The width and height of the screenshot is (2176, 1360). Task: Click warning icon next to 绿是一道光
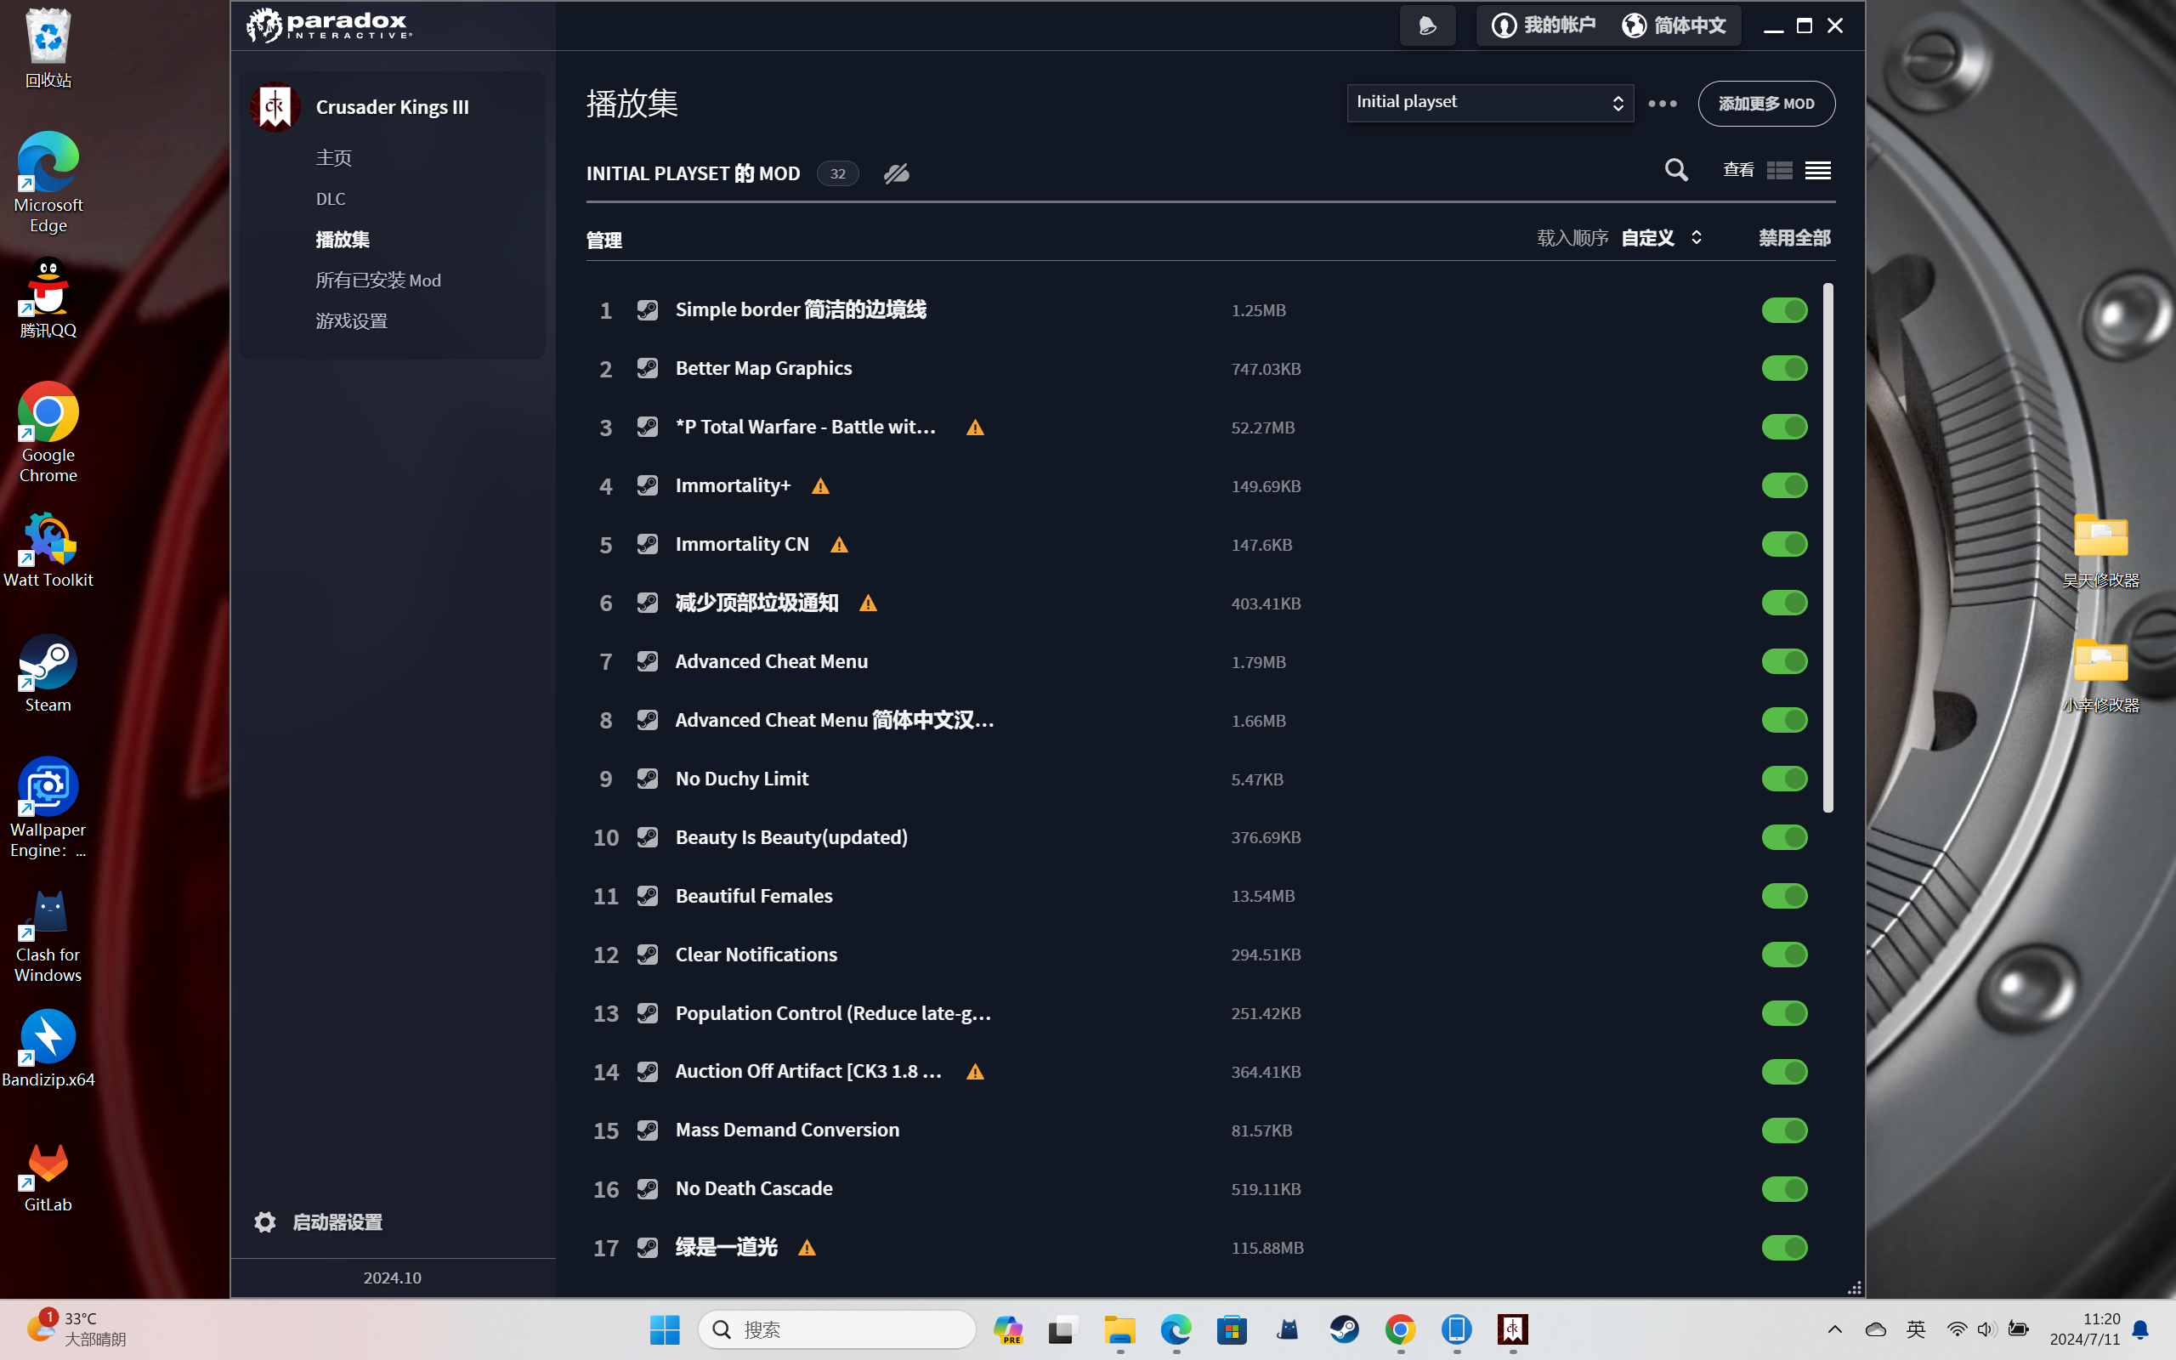tap(807, 1248)
